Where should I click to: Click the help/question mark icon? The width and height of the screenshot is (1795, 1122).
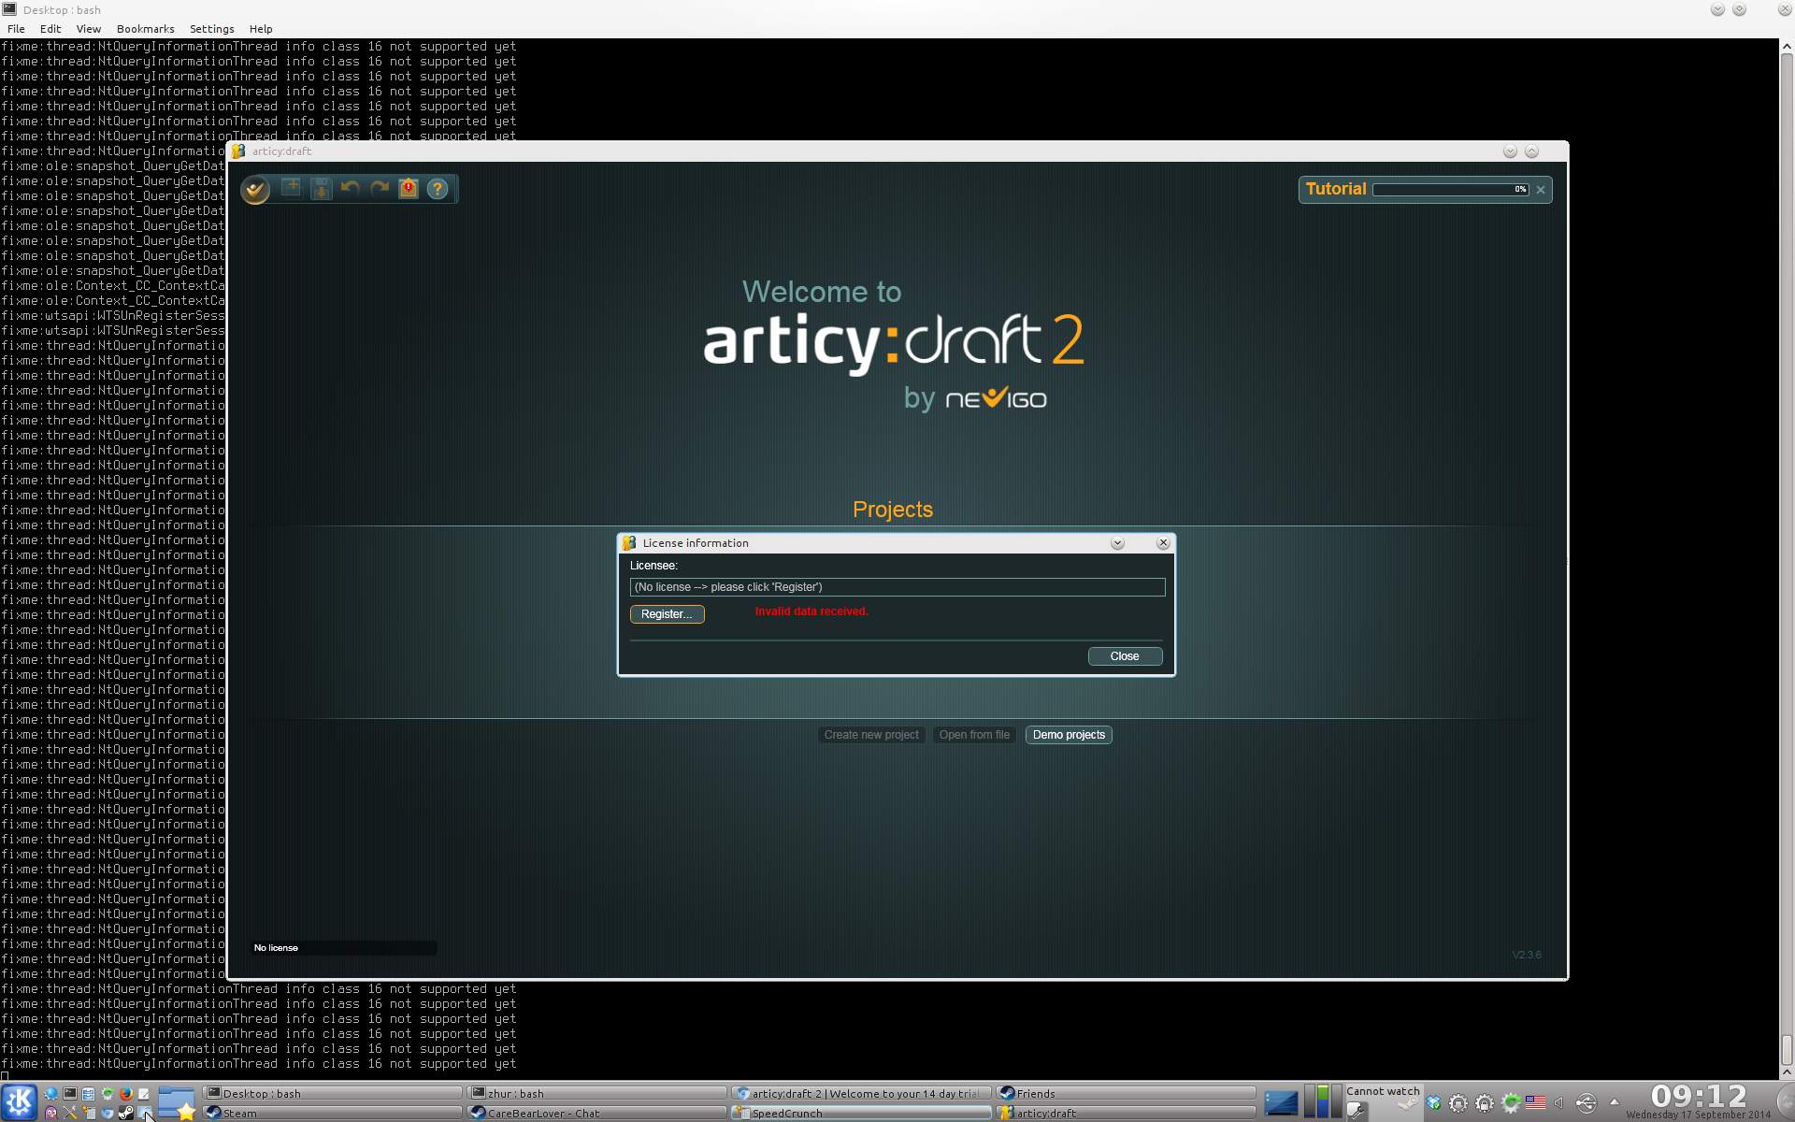[438, 189]
